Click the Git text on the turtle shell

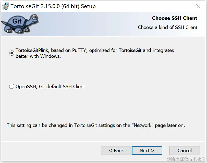(17, 21)
